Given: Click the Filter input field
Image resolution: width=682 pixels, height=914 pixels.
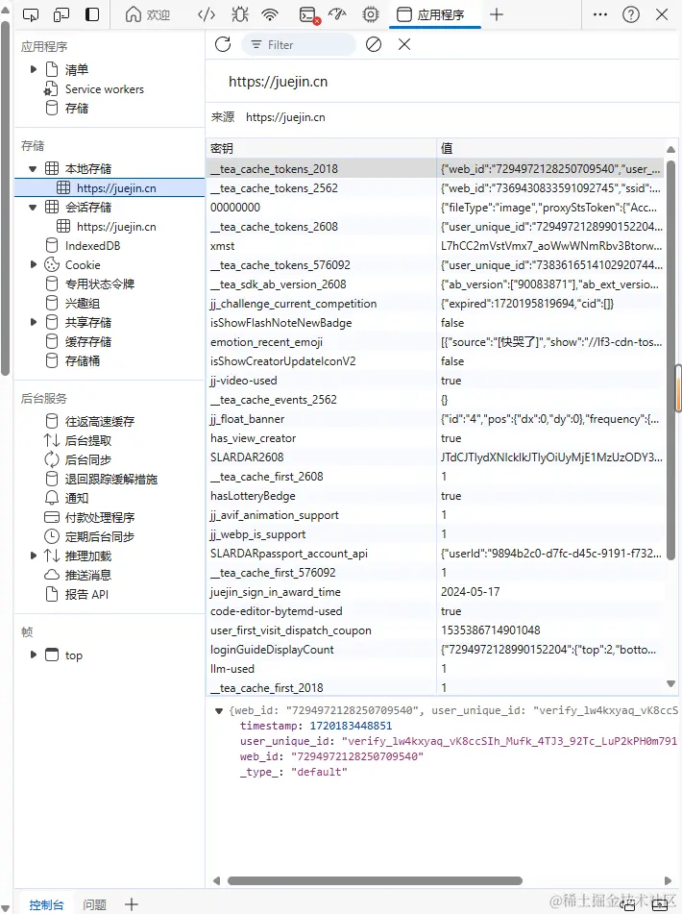Looking at the screenshot, I should click(x=298, y=45).
